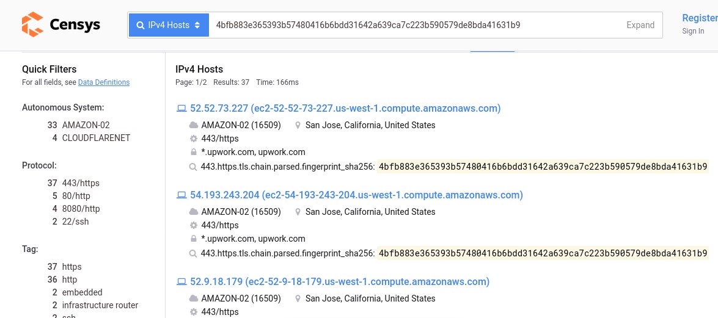
Task: Filter results by 8080/http protocol
Action: coord(81,209)
